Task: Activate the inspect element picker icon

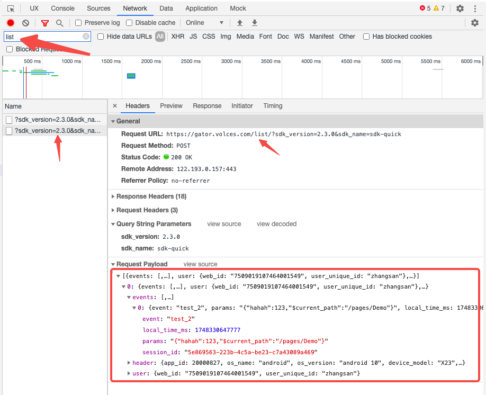Action: [11, 8]
